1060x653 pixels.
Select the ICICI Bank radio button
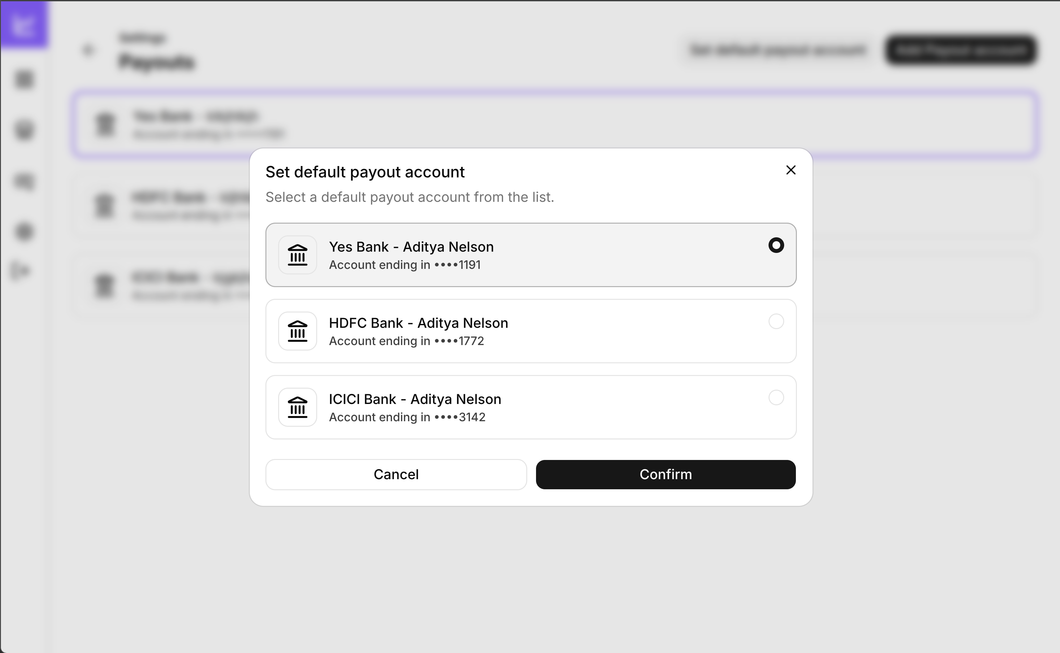776,397
